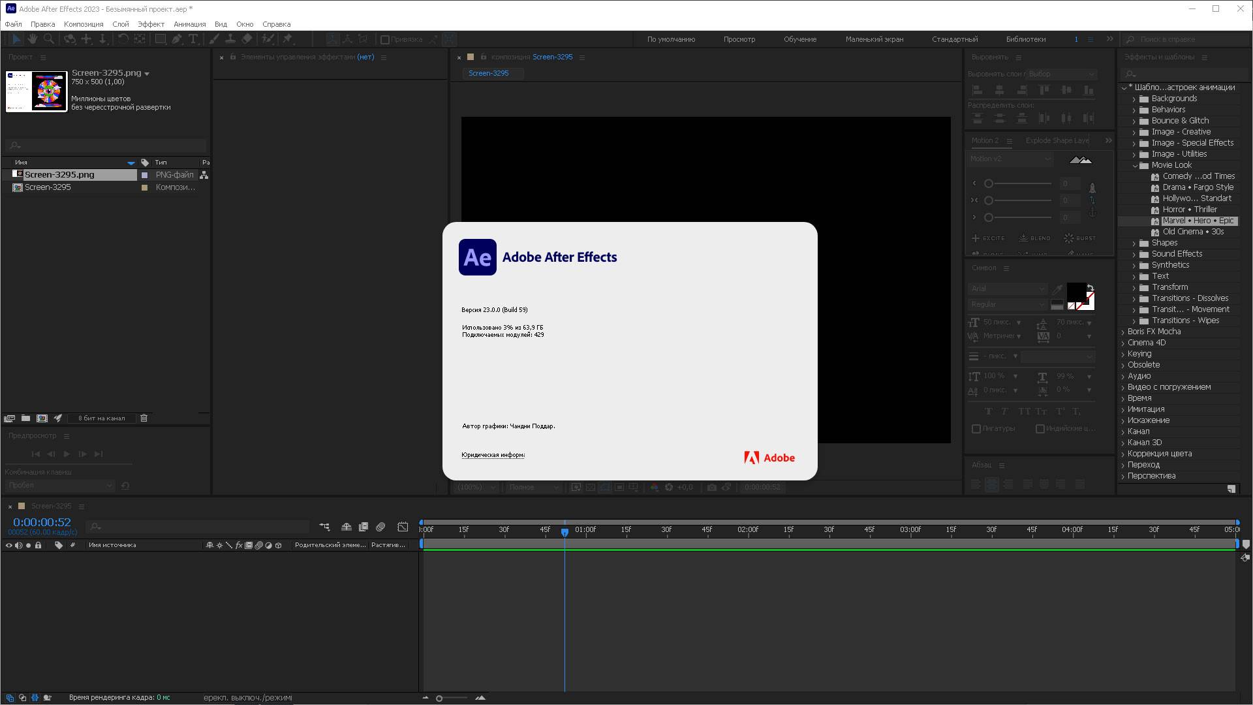The height and width of the screenshot is (705, 1253).
Task: Open the Пробел shortcut dropdown
Action: (x=60, y=485)
